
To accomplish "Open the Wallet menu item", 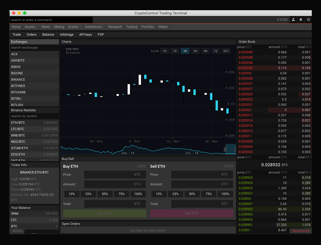I will tap(163, 27).
